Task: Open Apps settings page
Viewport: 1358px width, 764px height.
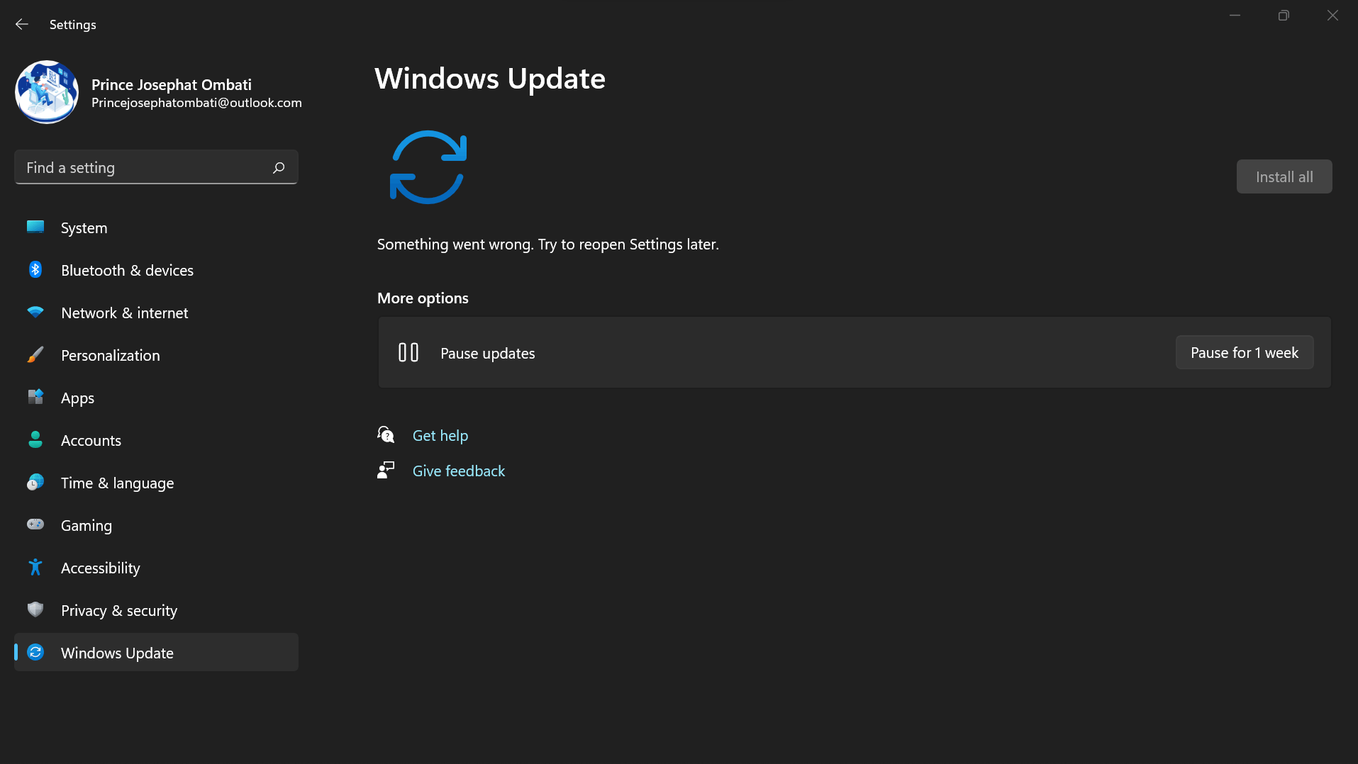Action: [x=156, y=398]
